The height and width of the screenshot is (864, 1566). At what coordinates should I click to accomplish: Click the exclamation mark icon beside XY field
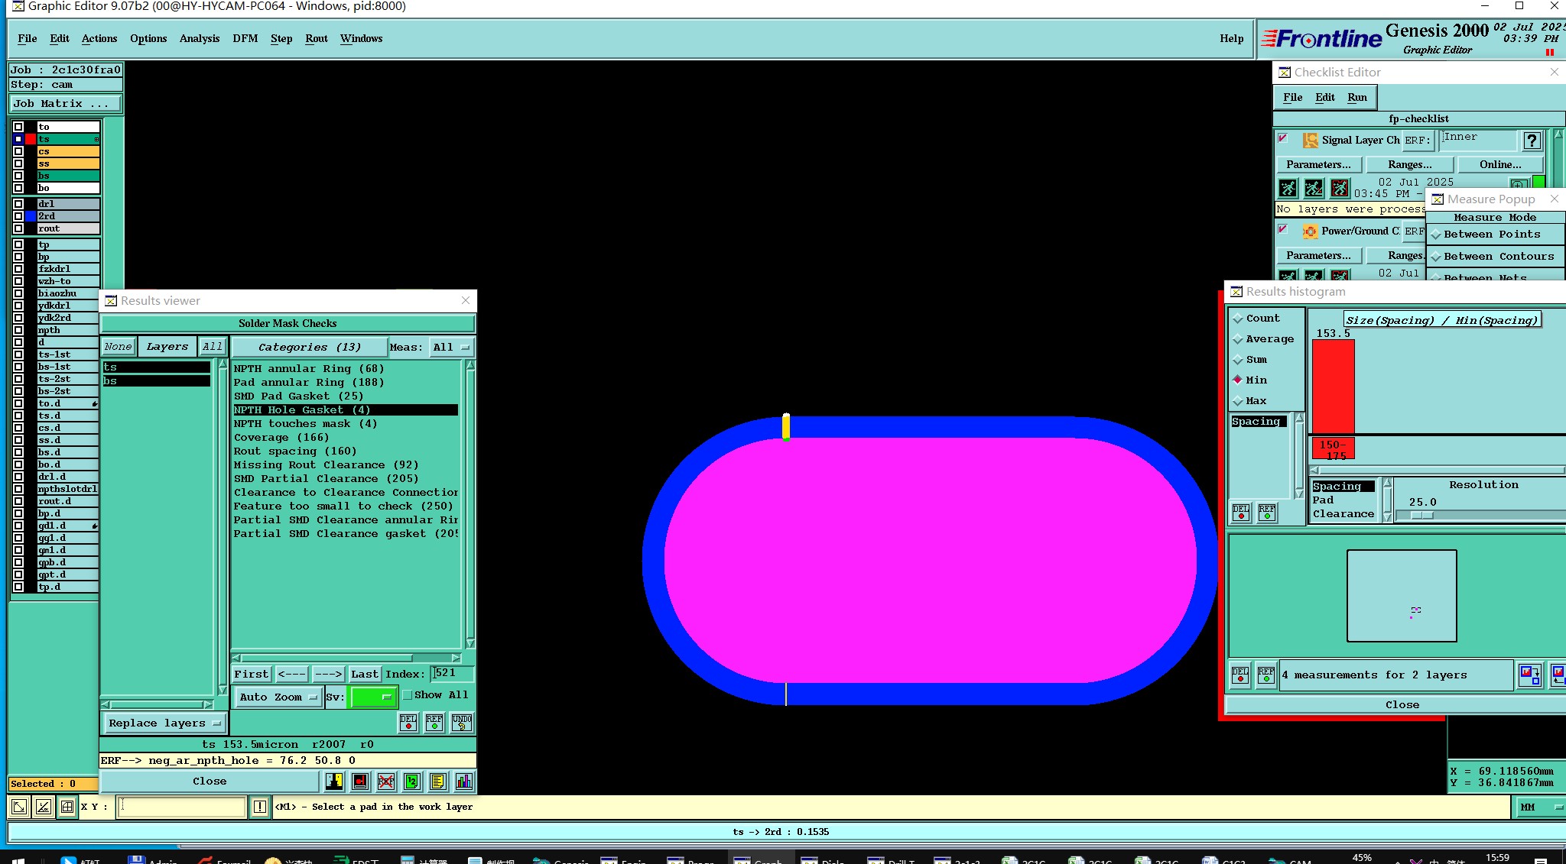coord(260,807)
